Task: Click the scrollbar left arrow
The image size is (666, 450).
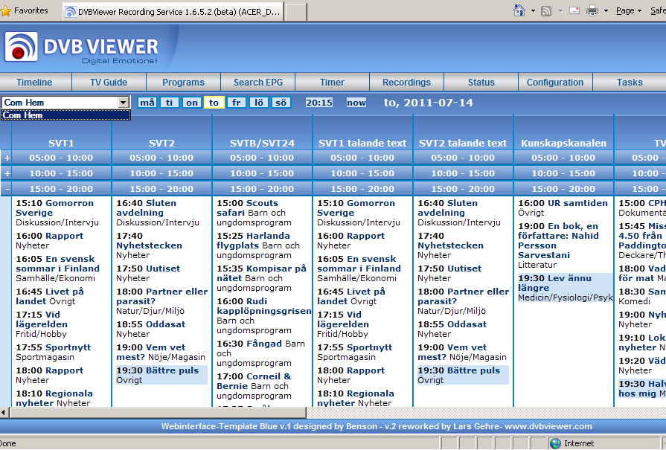Action: 4,412
